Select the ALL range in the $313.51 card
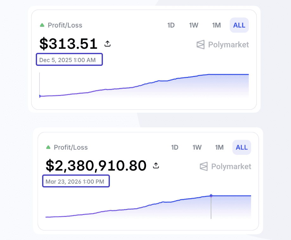The image size is (291, 240). coord(239,25)
